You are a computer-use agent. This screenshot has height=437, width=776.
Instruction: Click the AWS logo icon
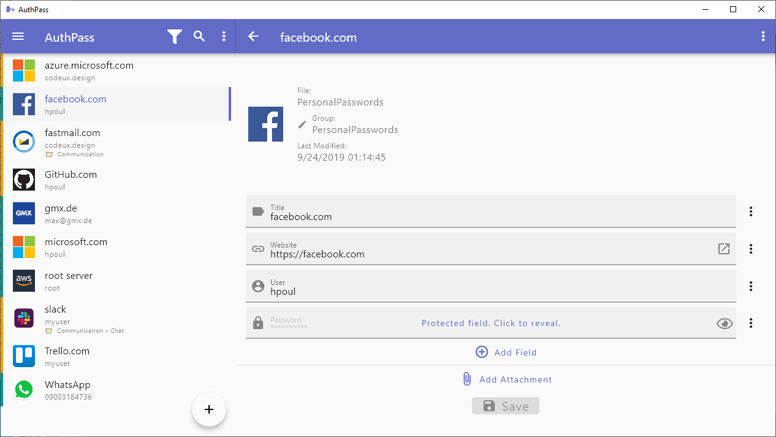coord(24,281)
